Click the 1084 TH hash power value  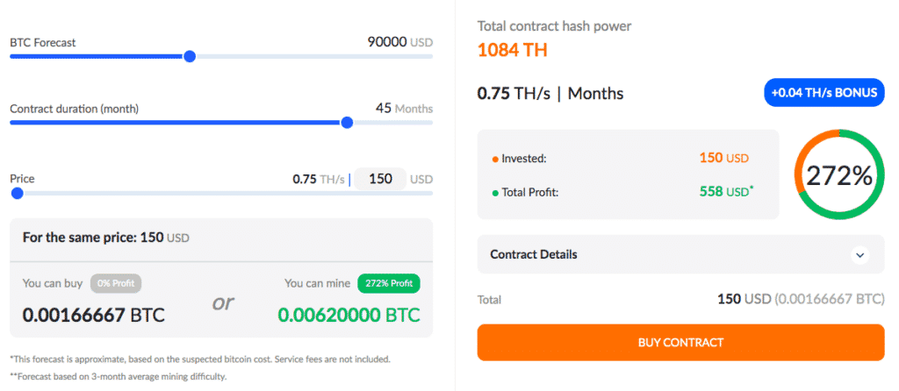pos(513,50)
